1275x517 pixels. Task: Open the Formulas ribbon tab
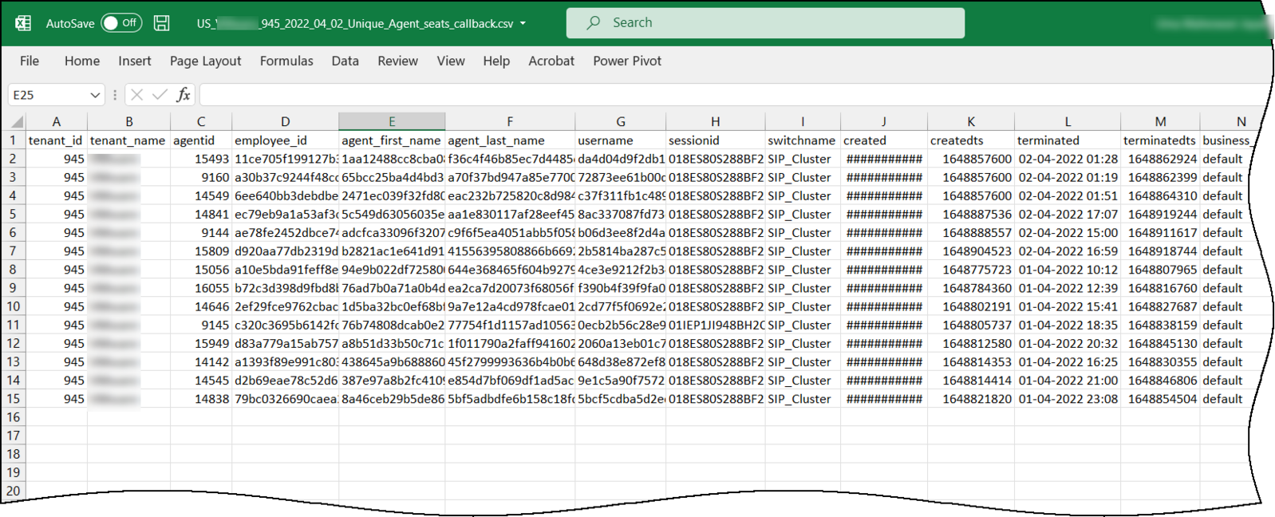[x=286, y=61]
